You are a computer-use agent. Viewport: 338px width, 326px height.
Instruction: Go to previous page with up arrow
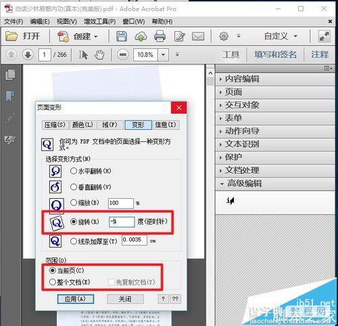point(11,55)
